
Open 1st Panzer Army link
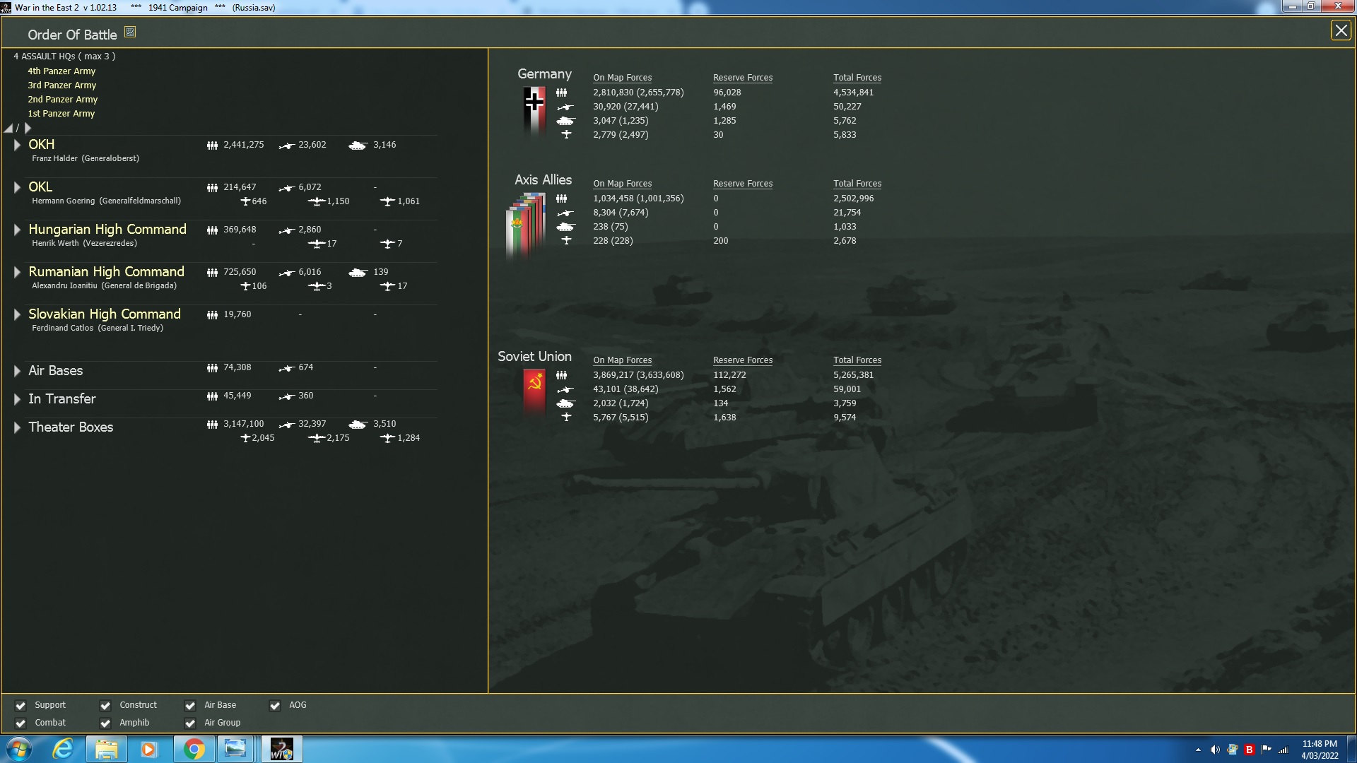click(x=61, y=114)
